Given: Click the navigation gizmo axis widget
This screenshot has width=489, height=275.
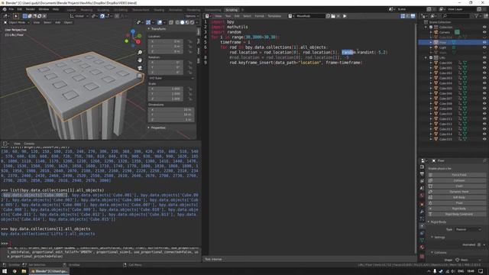Looking at the screenshot, I should (x=133, y=37).
